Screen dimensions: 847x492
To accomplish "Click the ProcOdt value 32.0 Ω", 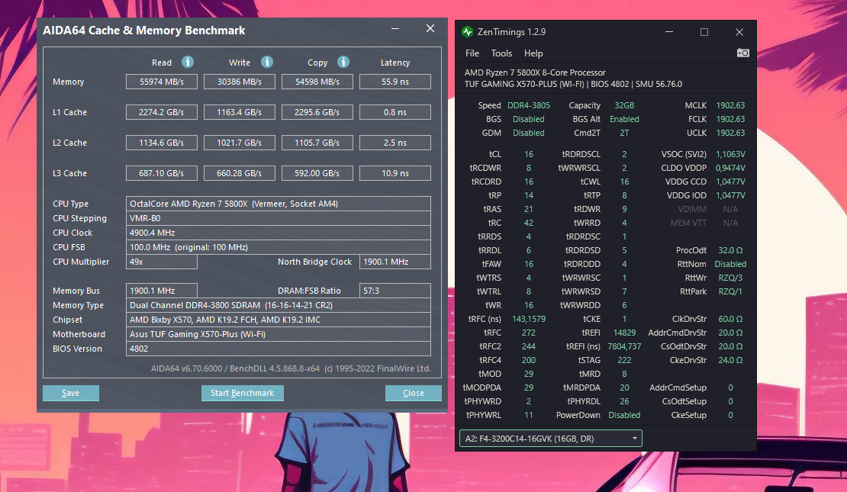I will click(x=730, y=251).
